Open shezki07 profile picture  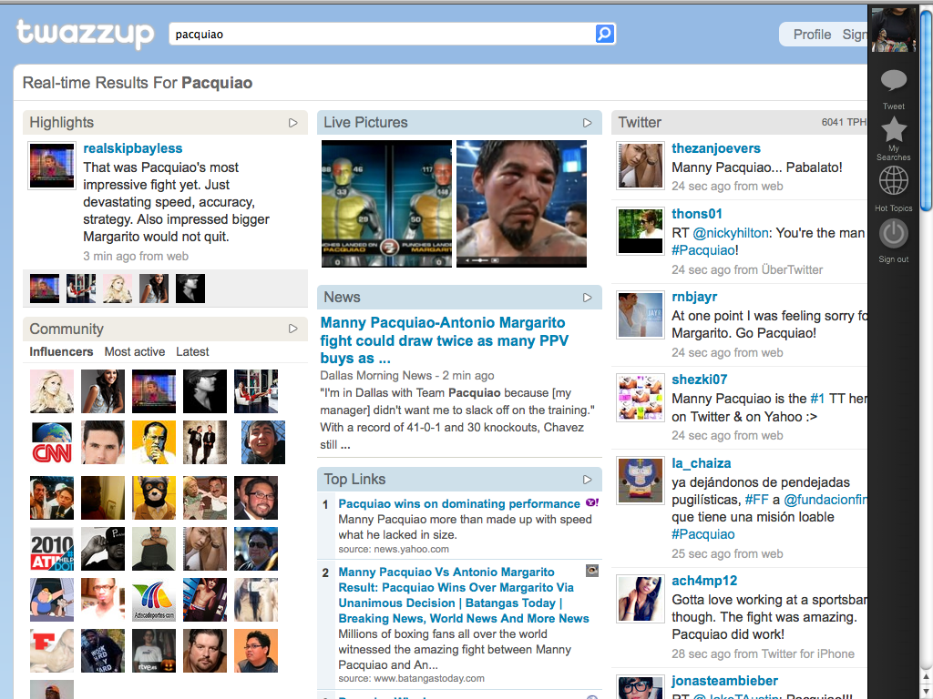point(641,397)
